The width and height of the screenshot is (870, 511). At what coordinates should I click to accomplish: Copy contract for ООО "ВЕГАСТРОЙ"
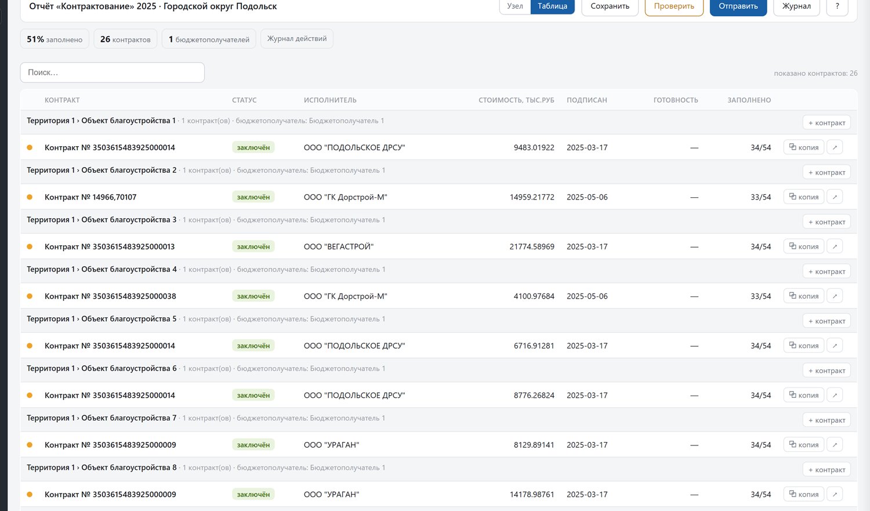[x=803, y=247]
